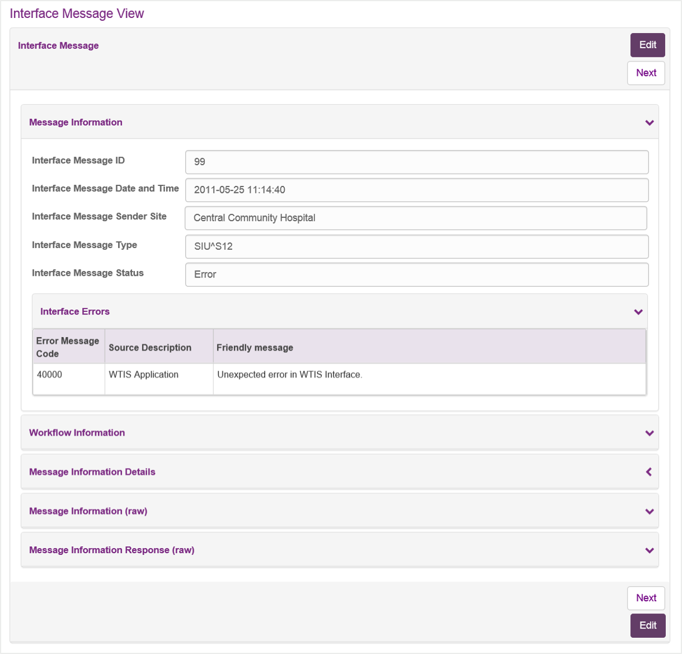Click the Error Message Code column header
The width and height of the screenshot is (682, 654).
(x=69, y=347)
